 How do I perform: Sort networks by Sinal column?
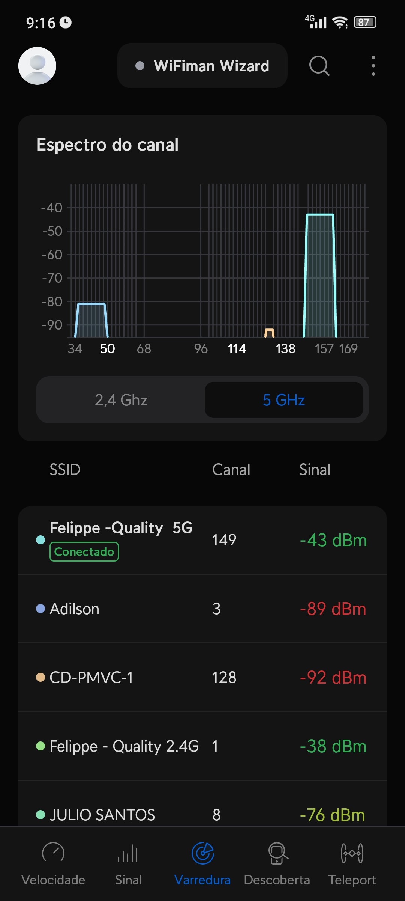click(315, 470)
